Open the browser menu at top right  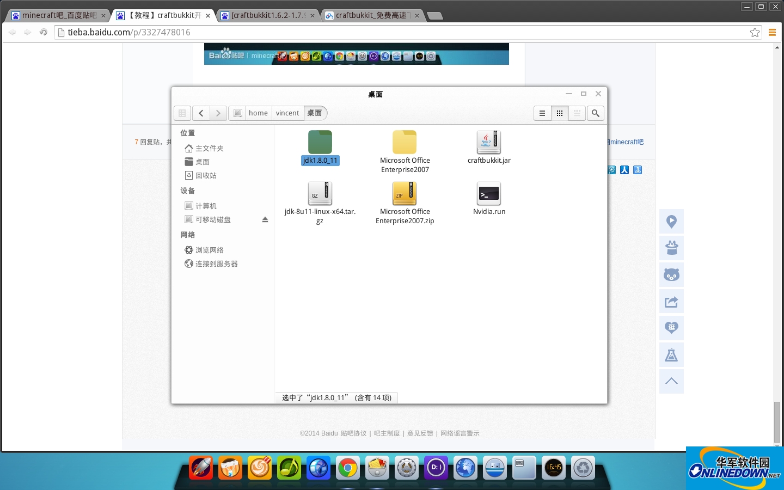click(x=772, y=32)
